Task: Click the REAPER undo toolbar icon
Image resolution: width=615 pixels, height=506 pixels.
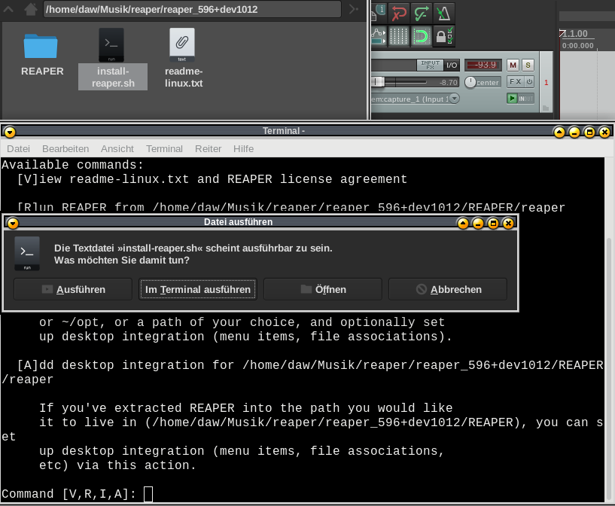Action: pyautogui.click(x=399, y=14)
